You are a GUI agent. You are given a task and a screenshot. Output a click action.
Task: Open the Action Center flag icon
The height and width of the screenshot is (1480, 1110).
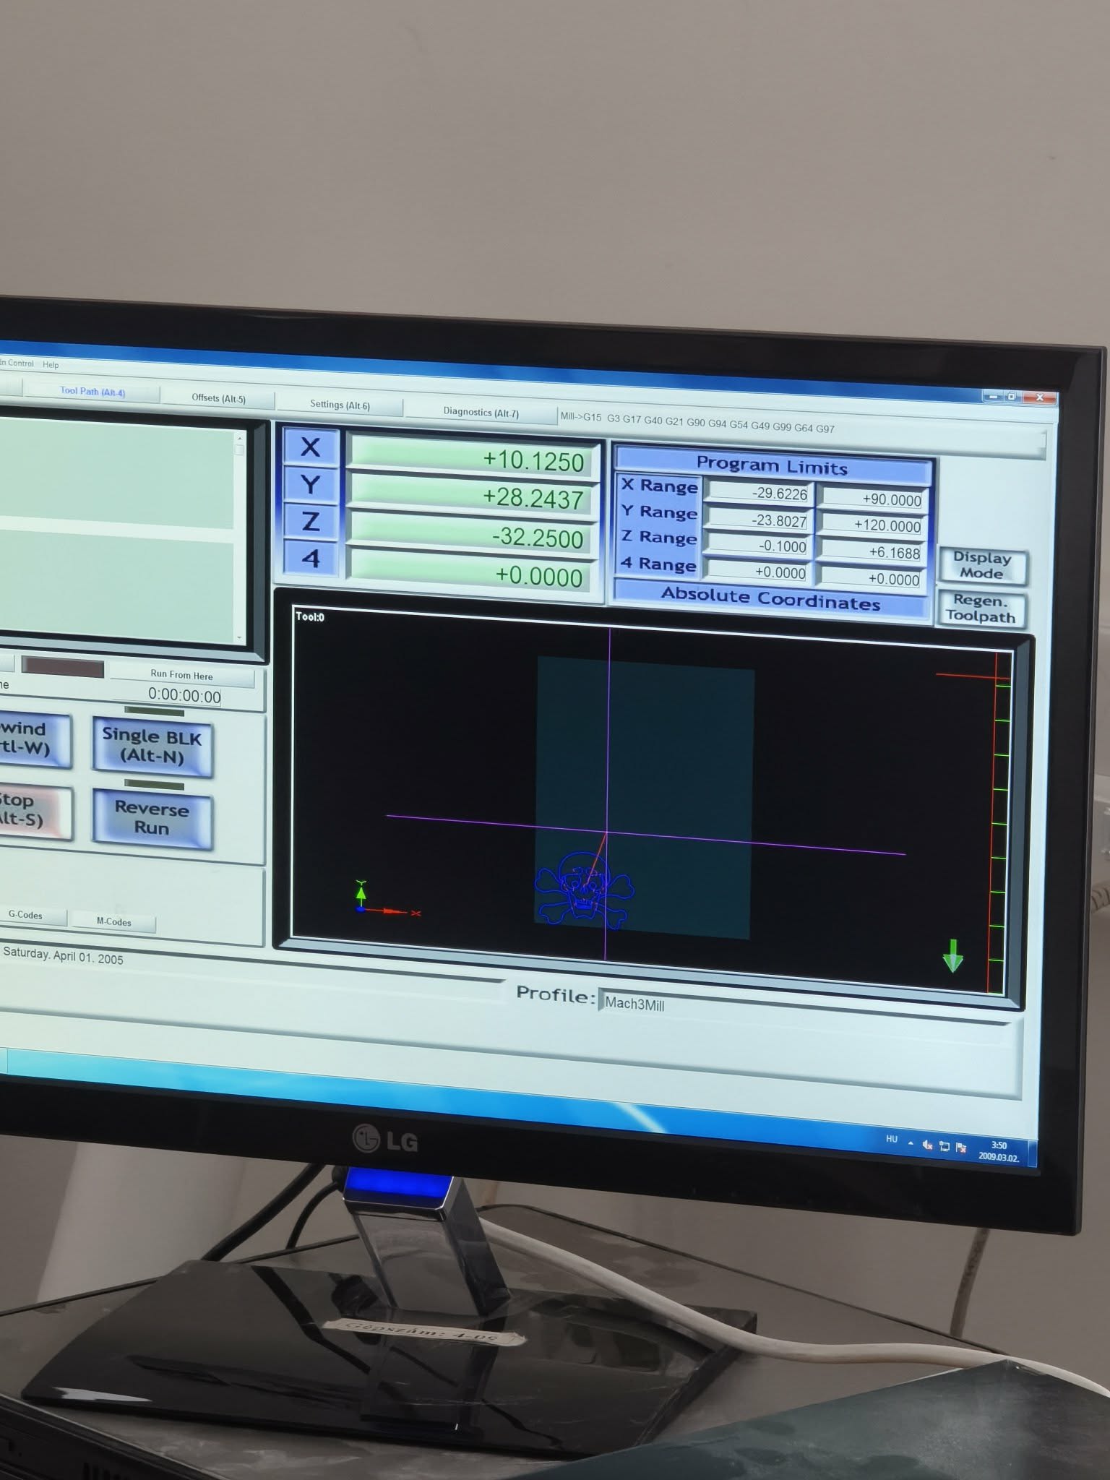960,1148
